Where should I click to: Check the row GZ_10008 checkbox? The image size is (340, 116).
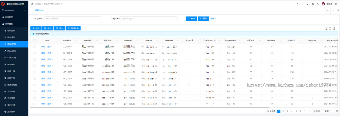point(35,66)
